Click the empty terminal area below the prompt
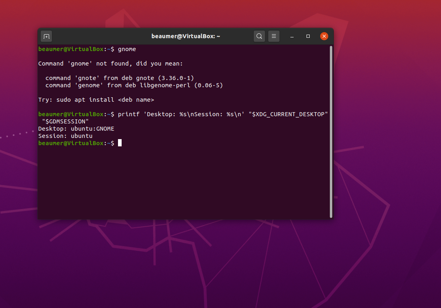The height and width of the screenshot is (308, 441). (x=183, y=183)
